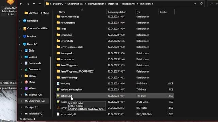Select Dokumente in the navigation pane
Screen dimensions: 218x122
click(33, 63)
